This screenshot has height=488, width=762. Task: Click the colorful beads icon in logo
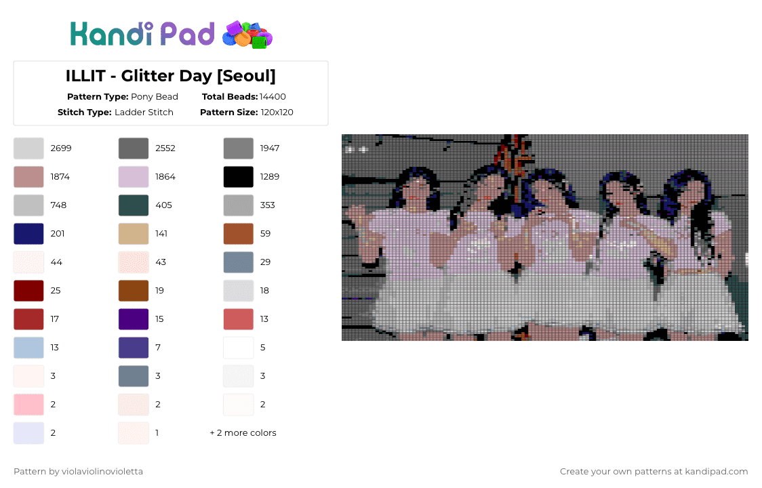pos(247,35)
